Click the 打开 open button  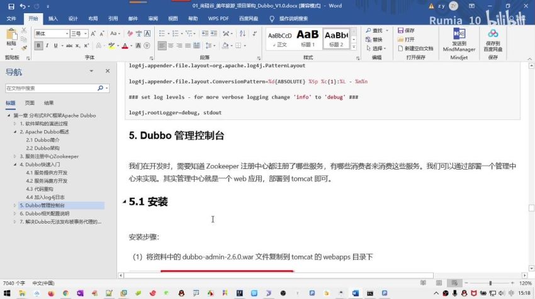tap(406, 40)
